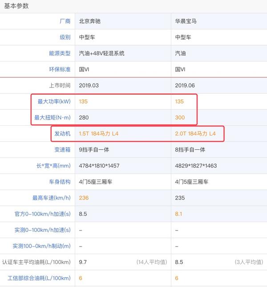Click the highlighted 300 torque value
Image resolution: width=267 pixels, height=287 pixels.
(x=180, y=117)
